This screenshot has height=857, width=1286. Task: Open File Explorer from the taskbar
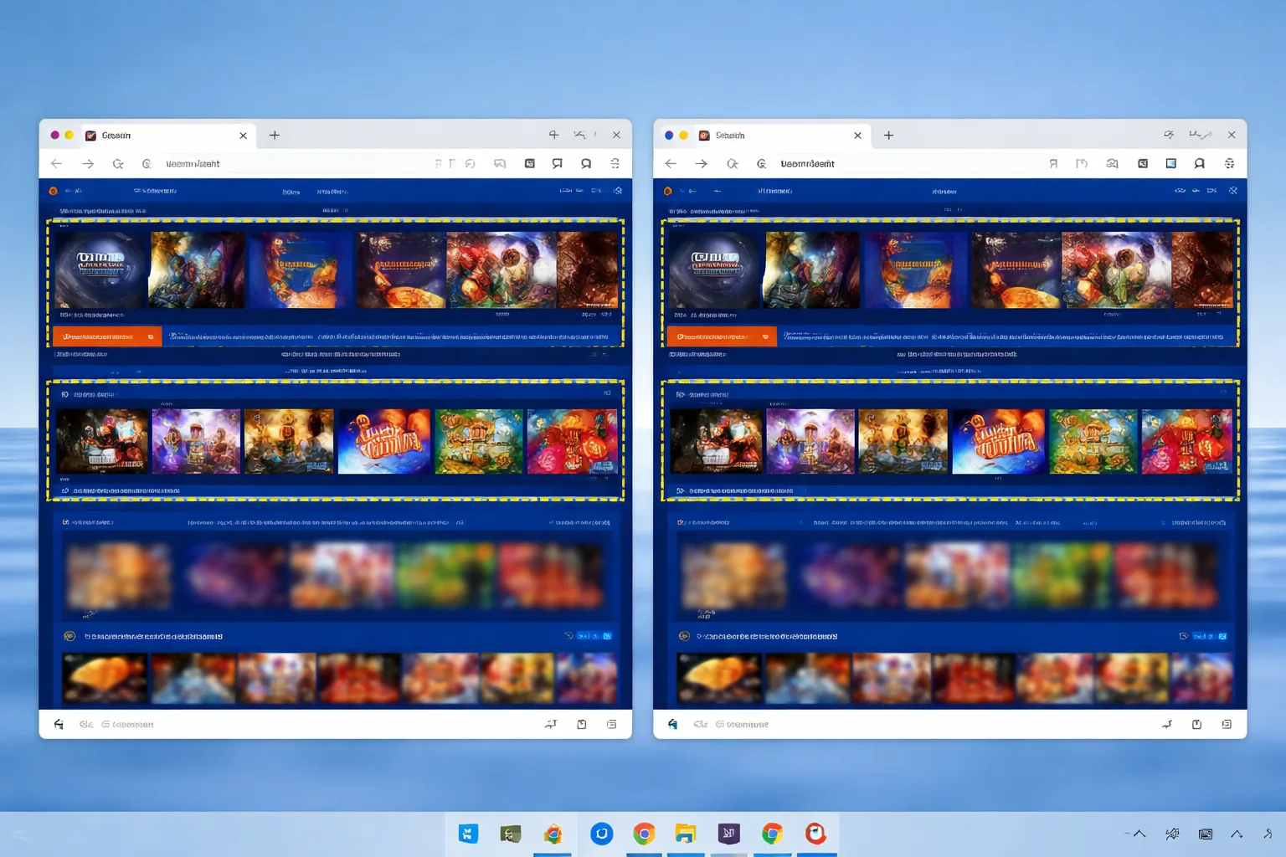pos(686,834)
